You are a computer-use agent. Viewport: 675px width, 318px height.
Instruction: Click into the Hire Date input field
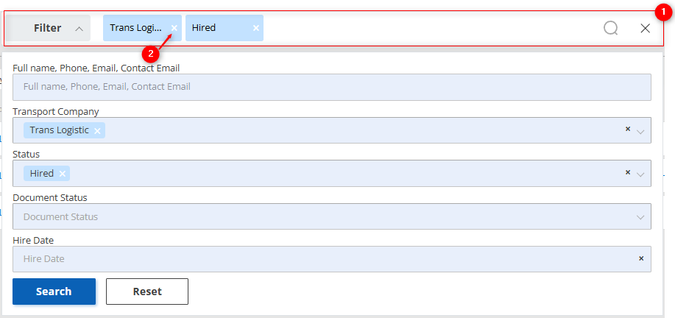click(x=317, y=259)
